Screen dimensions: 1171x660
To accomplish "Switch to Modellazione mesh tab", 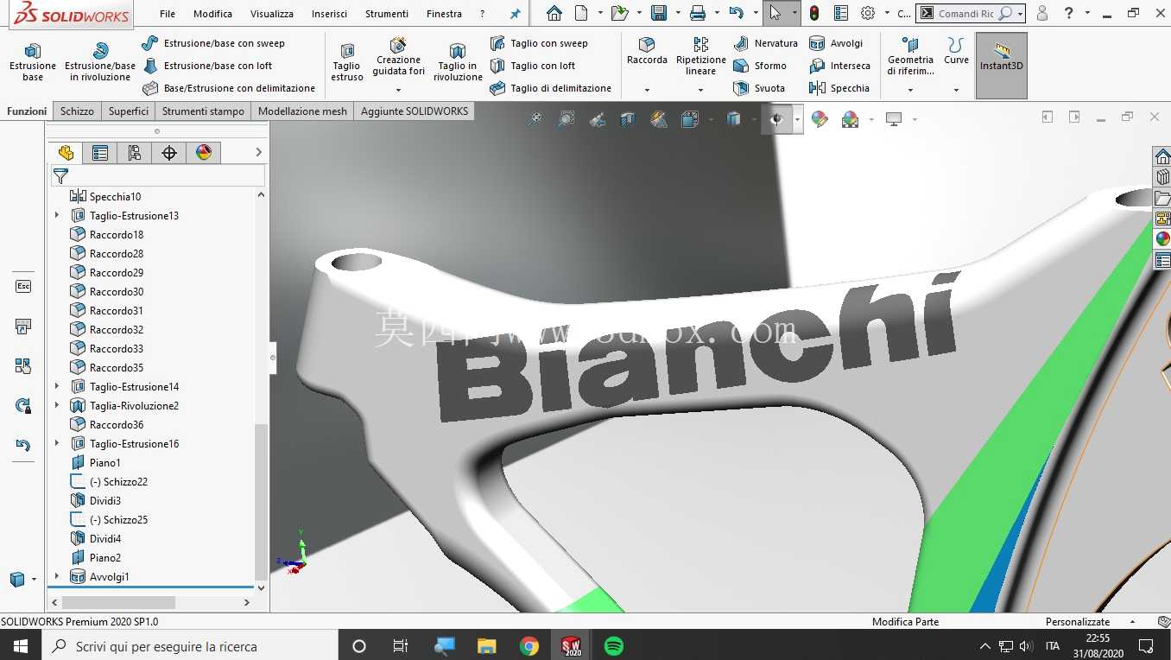I will tap(302, 111).
